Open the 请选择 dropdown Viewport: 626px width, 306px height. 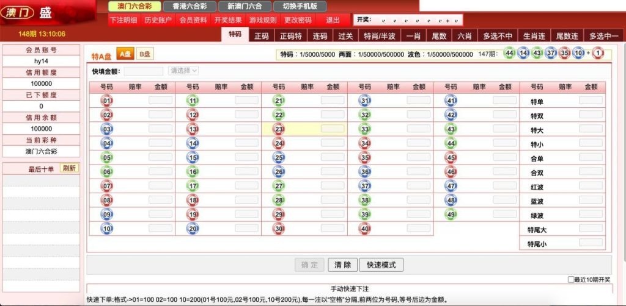183,71
